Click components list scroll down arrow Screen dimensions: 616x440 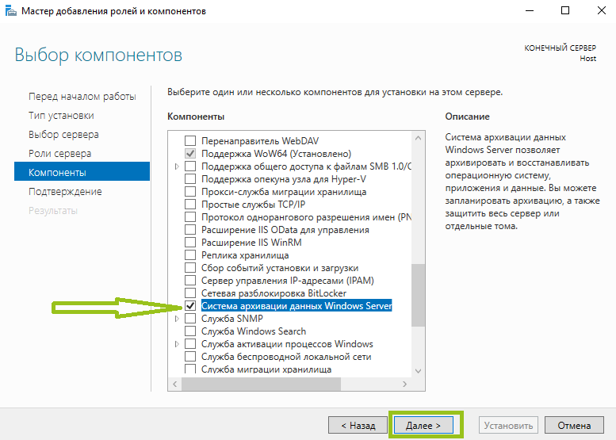click(x=418, y=371)
